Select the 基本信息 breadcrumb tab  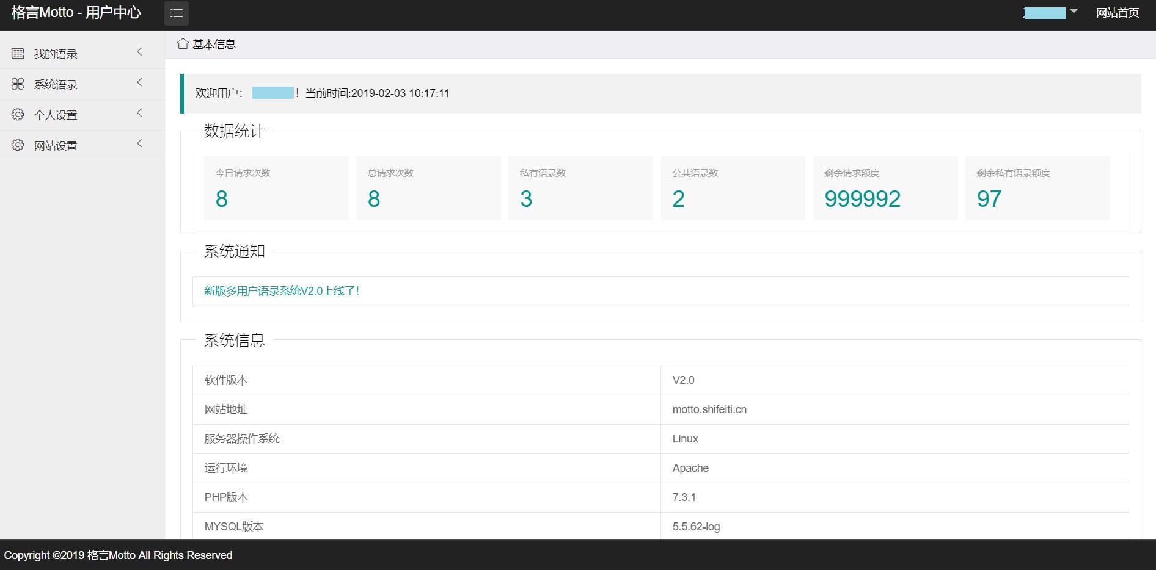pyautogui.click(x=214, y=45)
